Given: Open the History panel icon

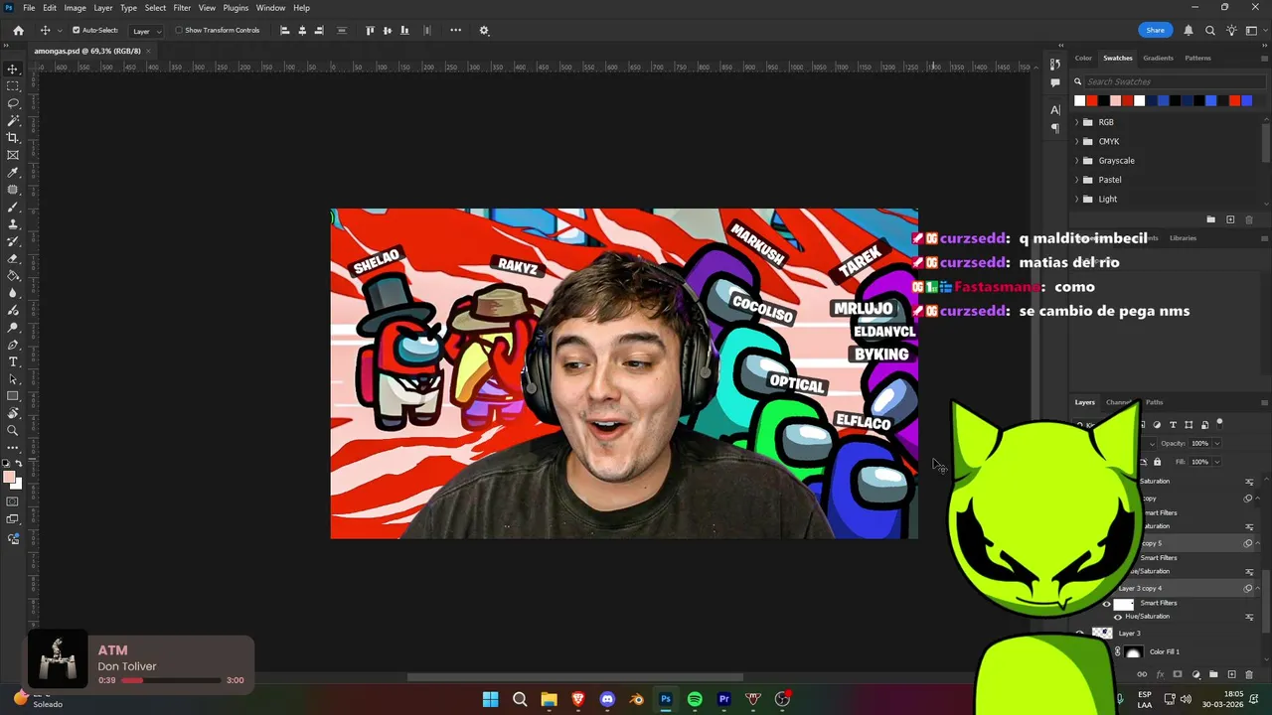Looking at the screenshot, I should pyautogui.click(x=1055, y=65).
